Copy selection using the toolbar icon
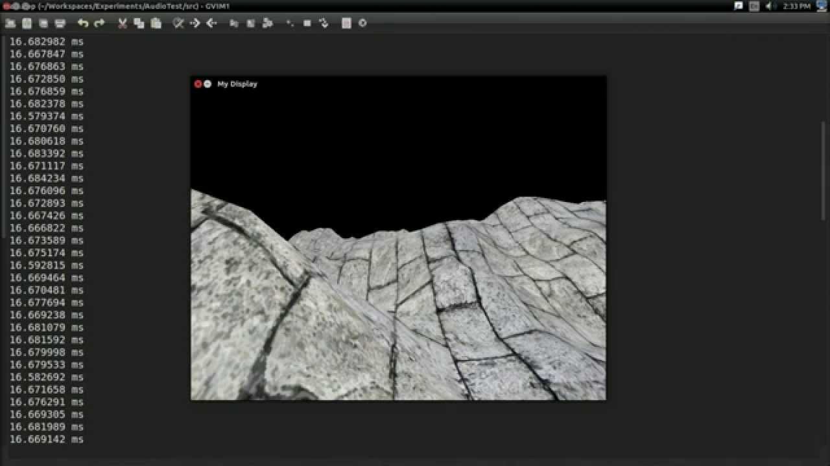 click(139, 23)
